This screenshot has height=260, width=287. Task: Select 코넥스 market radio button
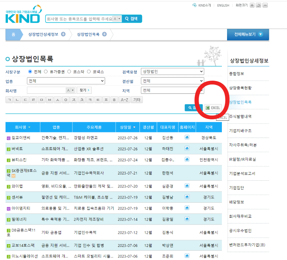click(89, 72)
